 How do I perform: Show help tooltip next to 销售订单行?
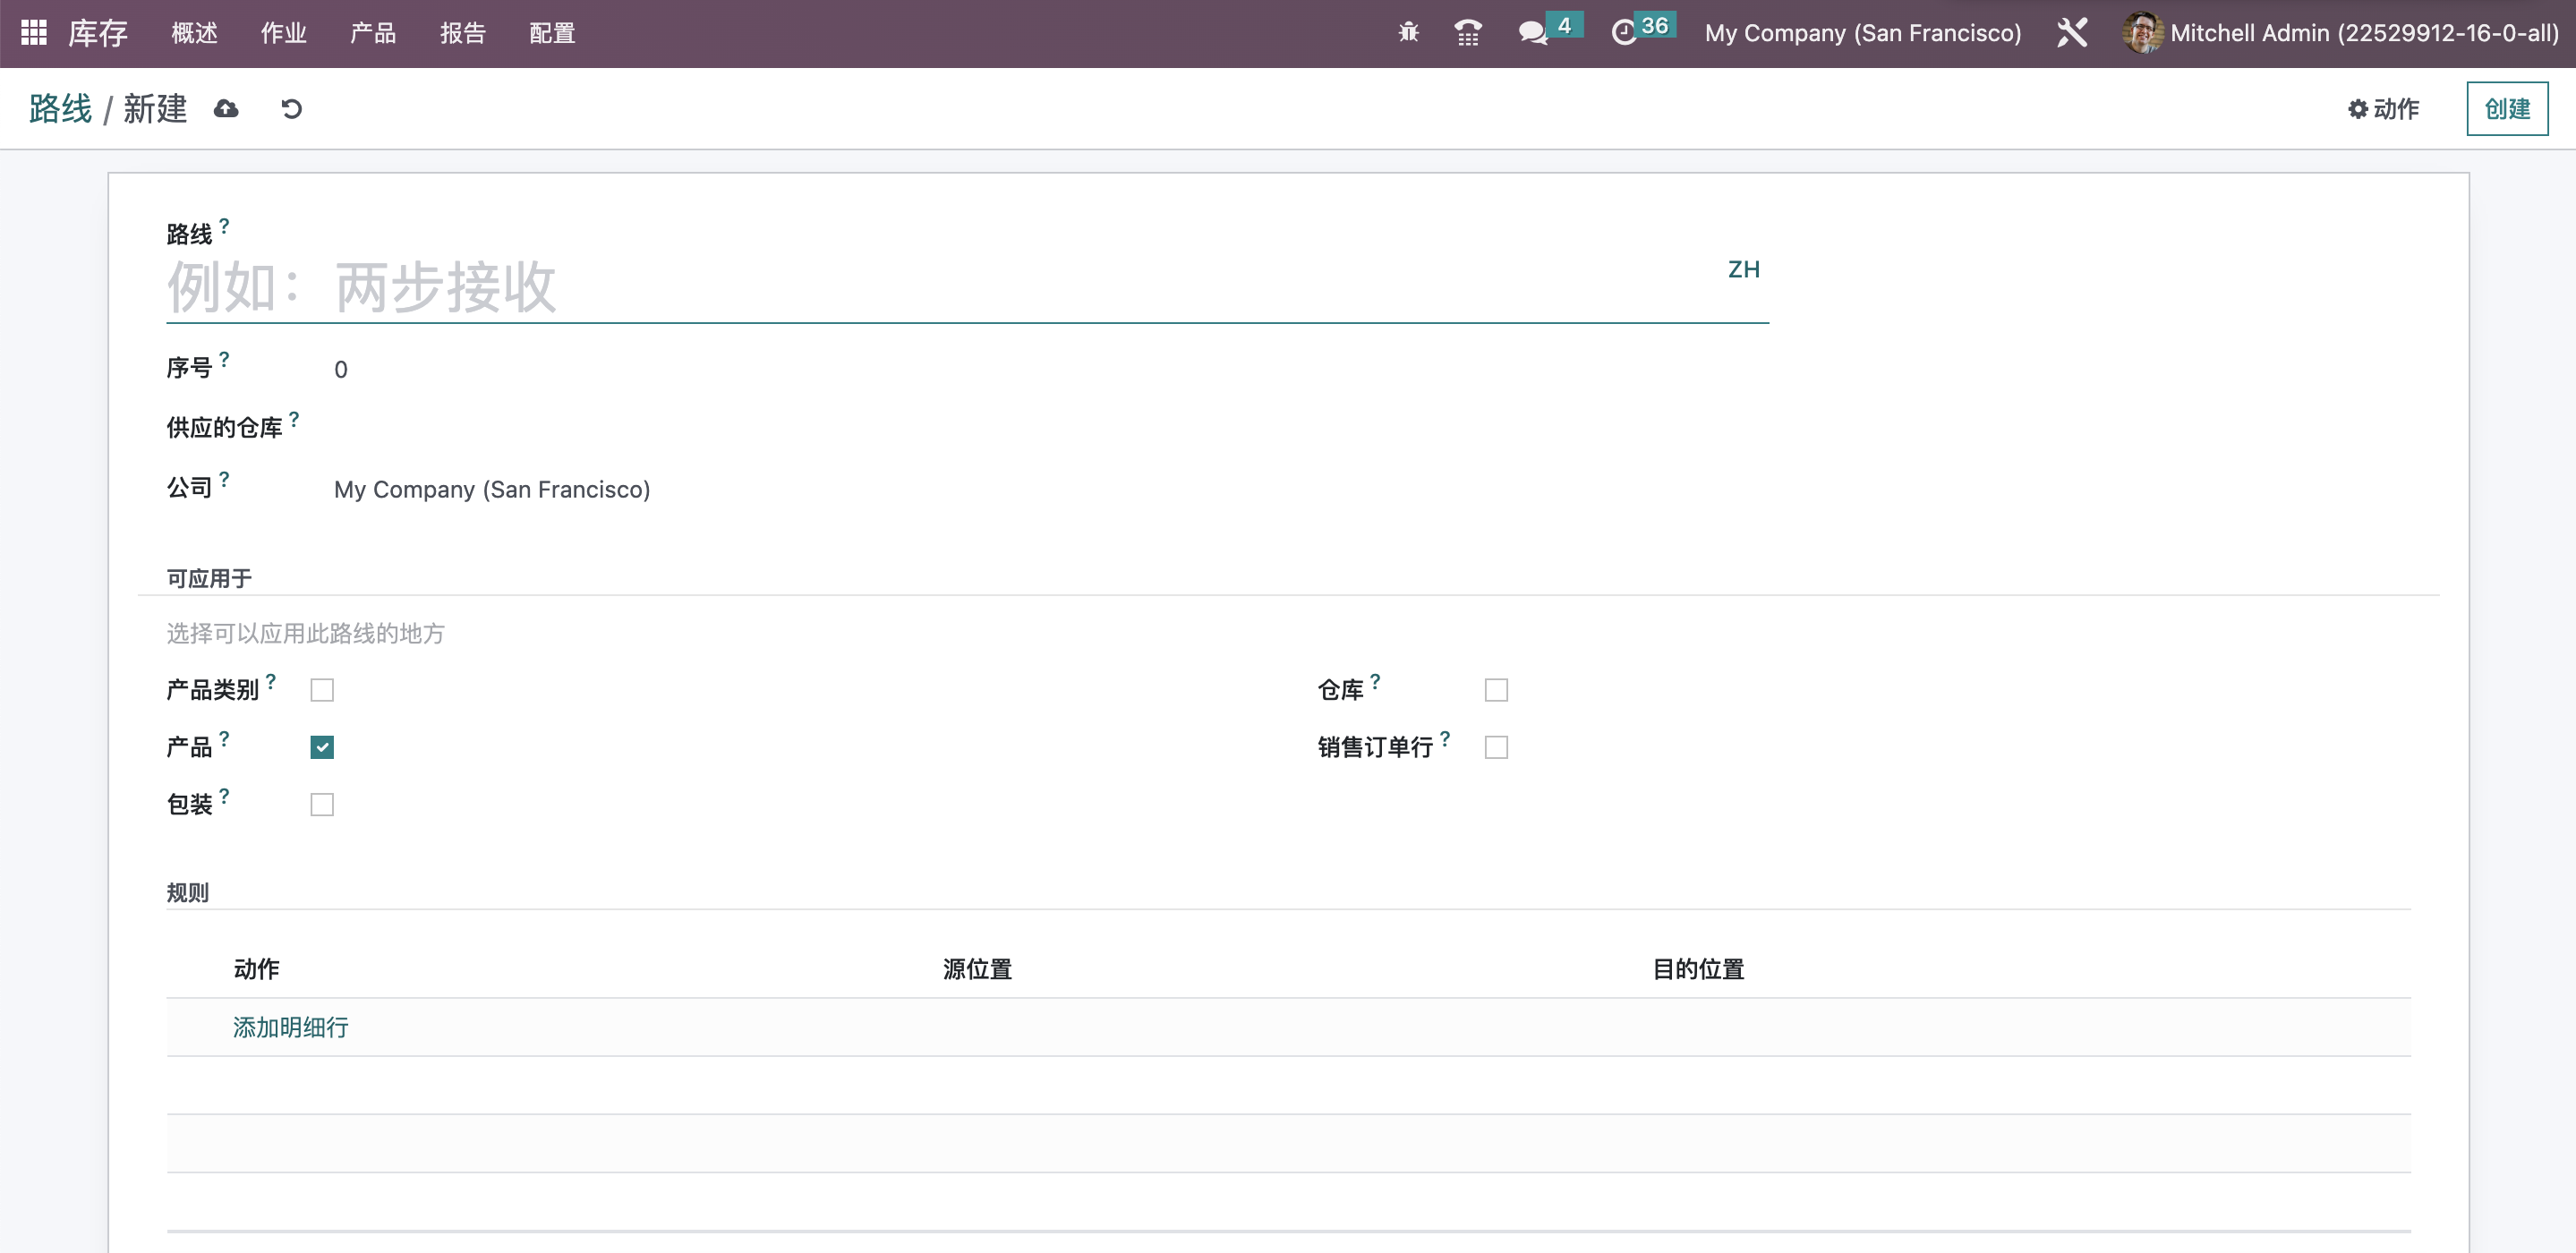[1445, 738]
